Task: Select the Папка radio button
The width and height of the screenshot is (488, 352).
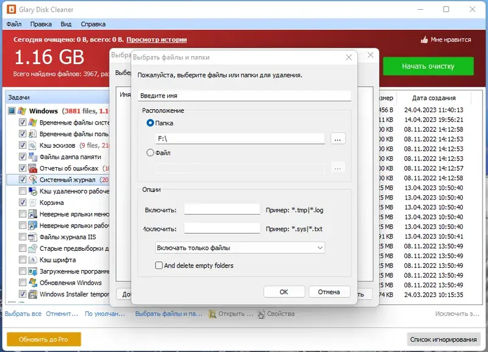Action: tap(150, 123)
